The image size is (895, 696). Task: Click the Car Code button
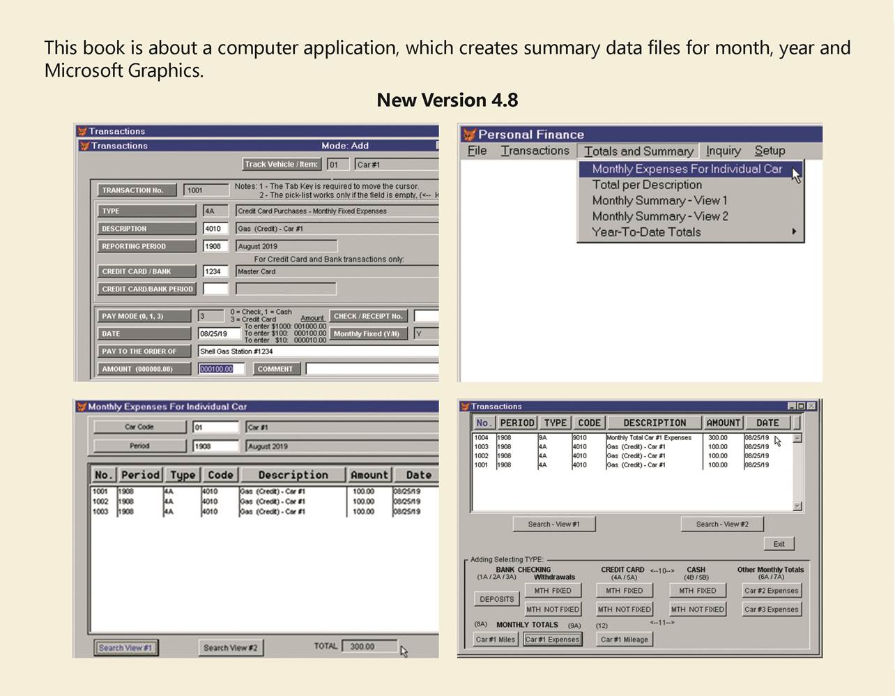(139, 427)
